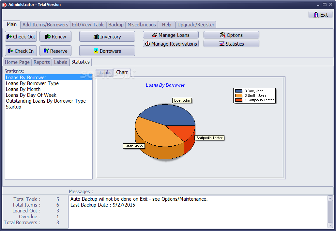The width and height of the screenshot is (336, 231).
Task: Select Outstanding Loans By Borrower Type
Action: [49, 101]
